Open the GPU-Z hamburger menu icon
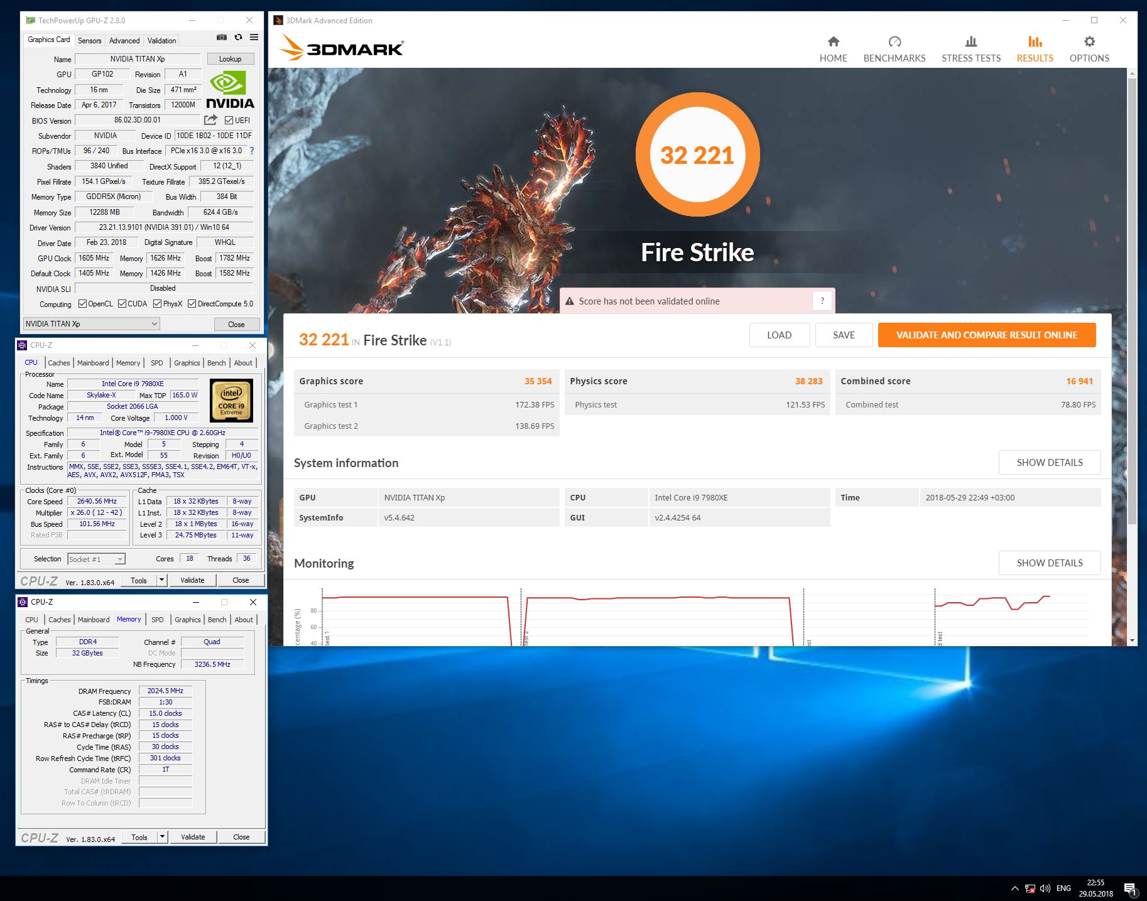Screen dimensions: 1147x901 pos(254,37)
